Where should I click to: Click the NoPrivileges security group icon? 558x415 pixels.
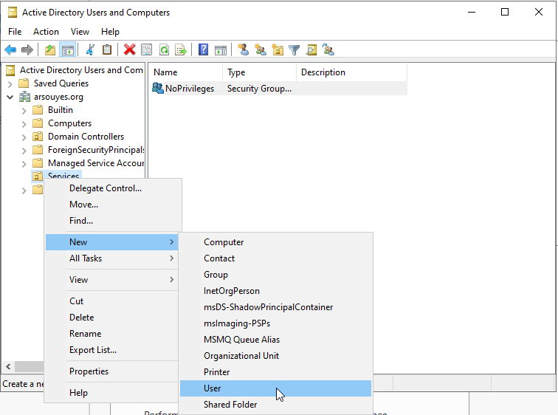pos(158,88)
